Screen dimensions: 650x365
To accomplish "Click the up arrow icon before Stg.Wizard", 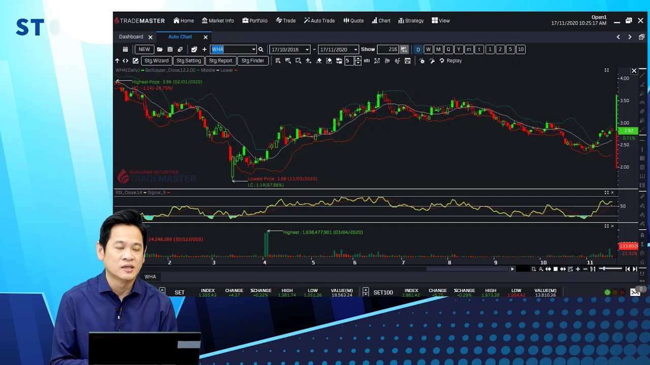I will tap(117, 60).
